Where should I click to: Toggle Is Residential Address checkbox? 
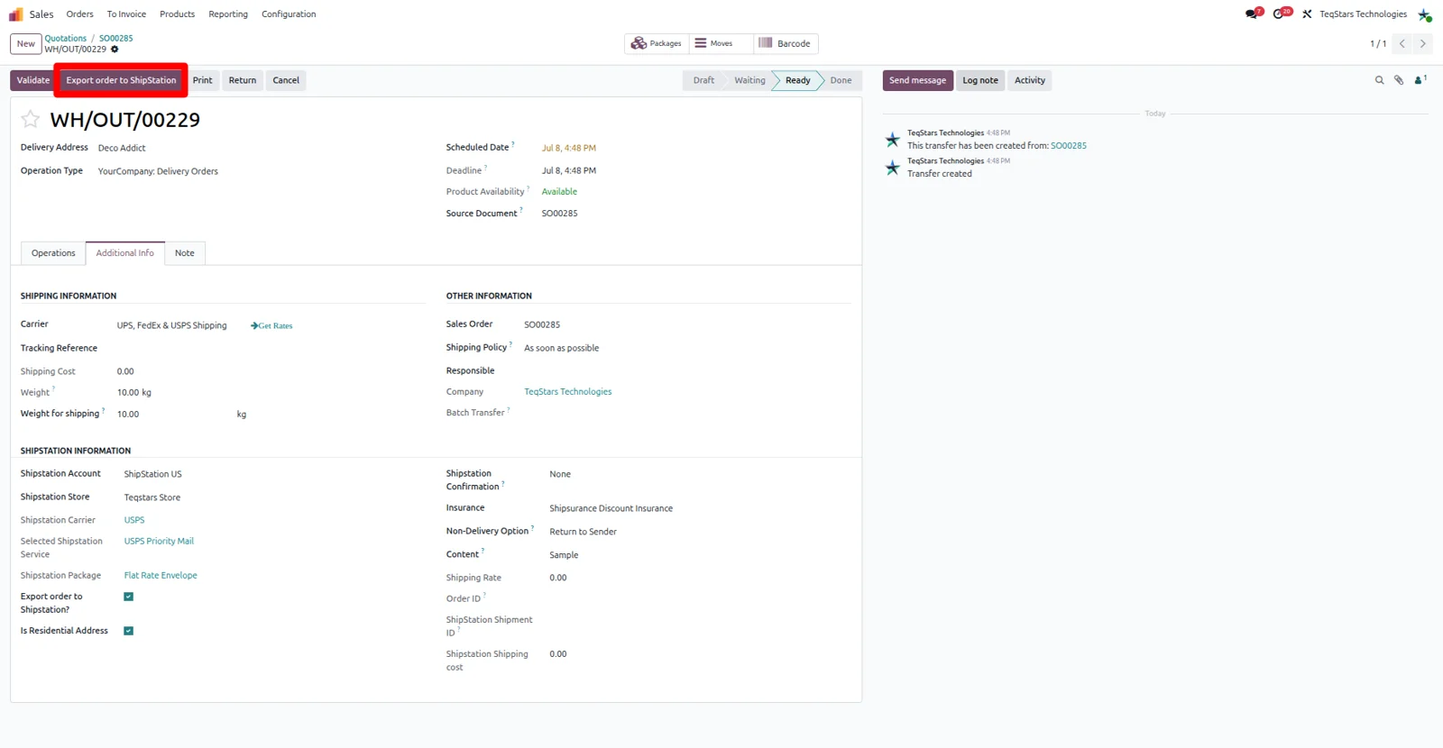128,631
